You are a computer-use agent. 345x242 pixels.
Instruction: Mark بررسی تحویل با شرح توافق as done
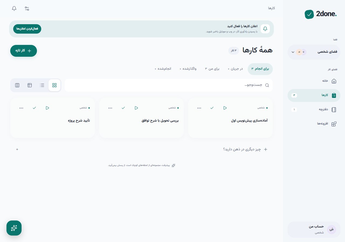pyautogui.click(x=123, y=108)
